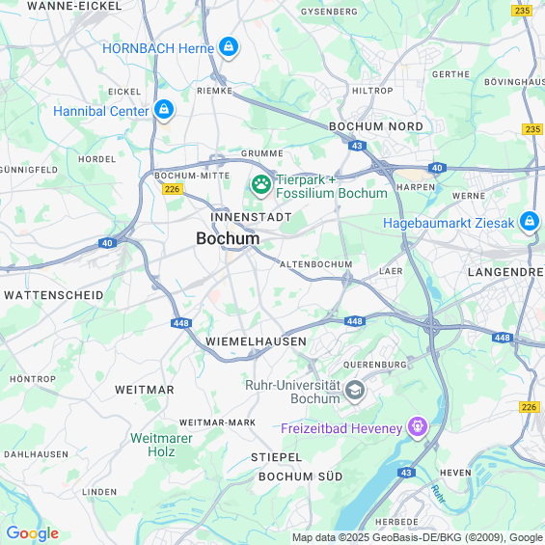The image size is (545, 545).
Task: Select the LANGENDREER district label
Action: click(x=506, y=272)
